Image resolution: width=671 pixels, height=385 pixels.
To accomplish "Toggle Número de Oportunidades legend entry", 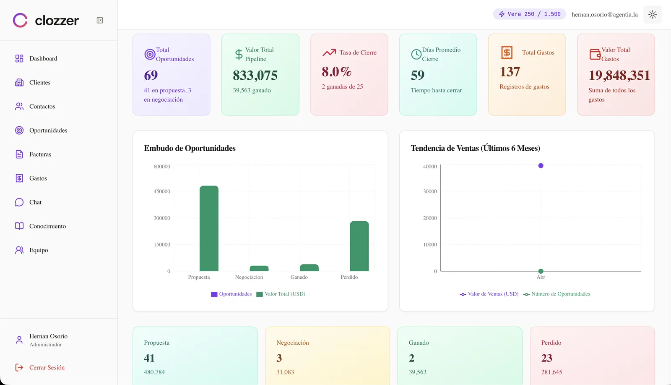I will click(x=557, y=294).
